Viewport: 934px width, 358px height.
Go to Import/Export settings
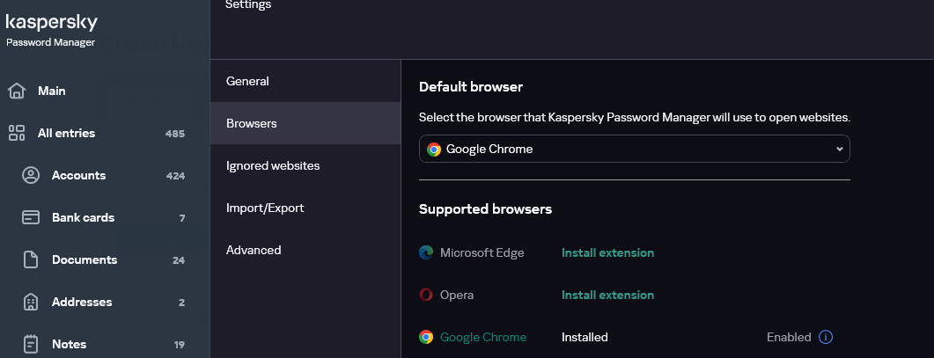pos(265,208)
